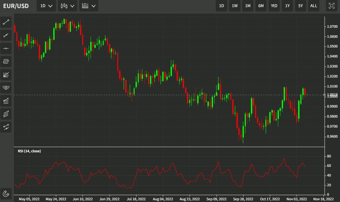Select the Gann Fan drawing tool
This screenshot has height=202, width=340.
[6, 74]
